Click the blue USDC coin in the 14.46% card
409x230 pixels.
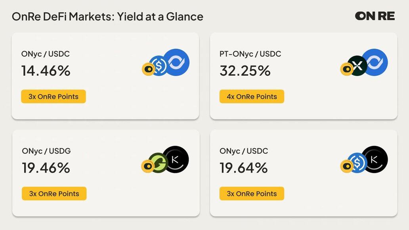pos(159,65)
